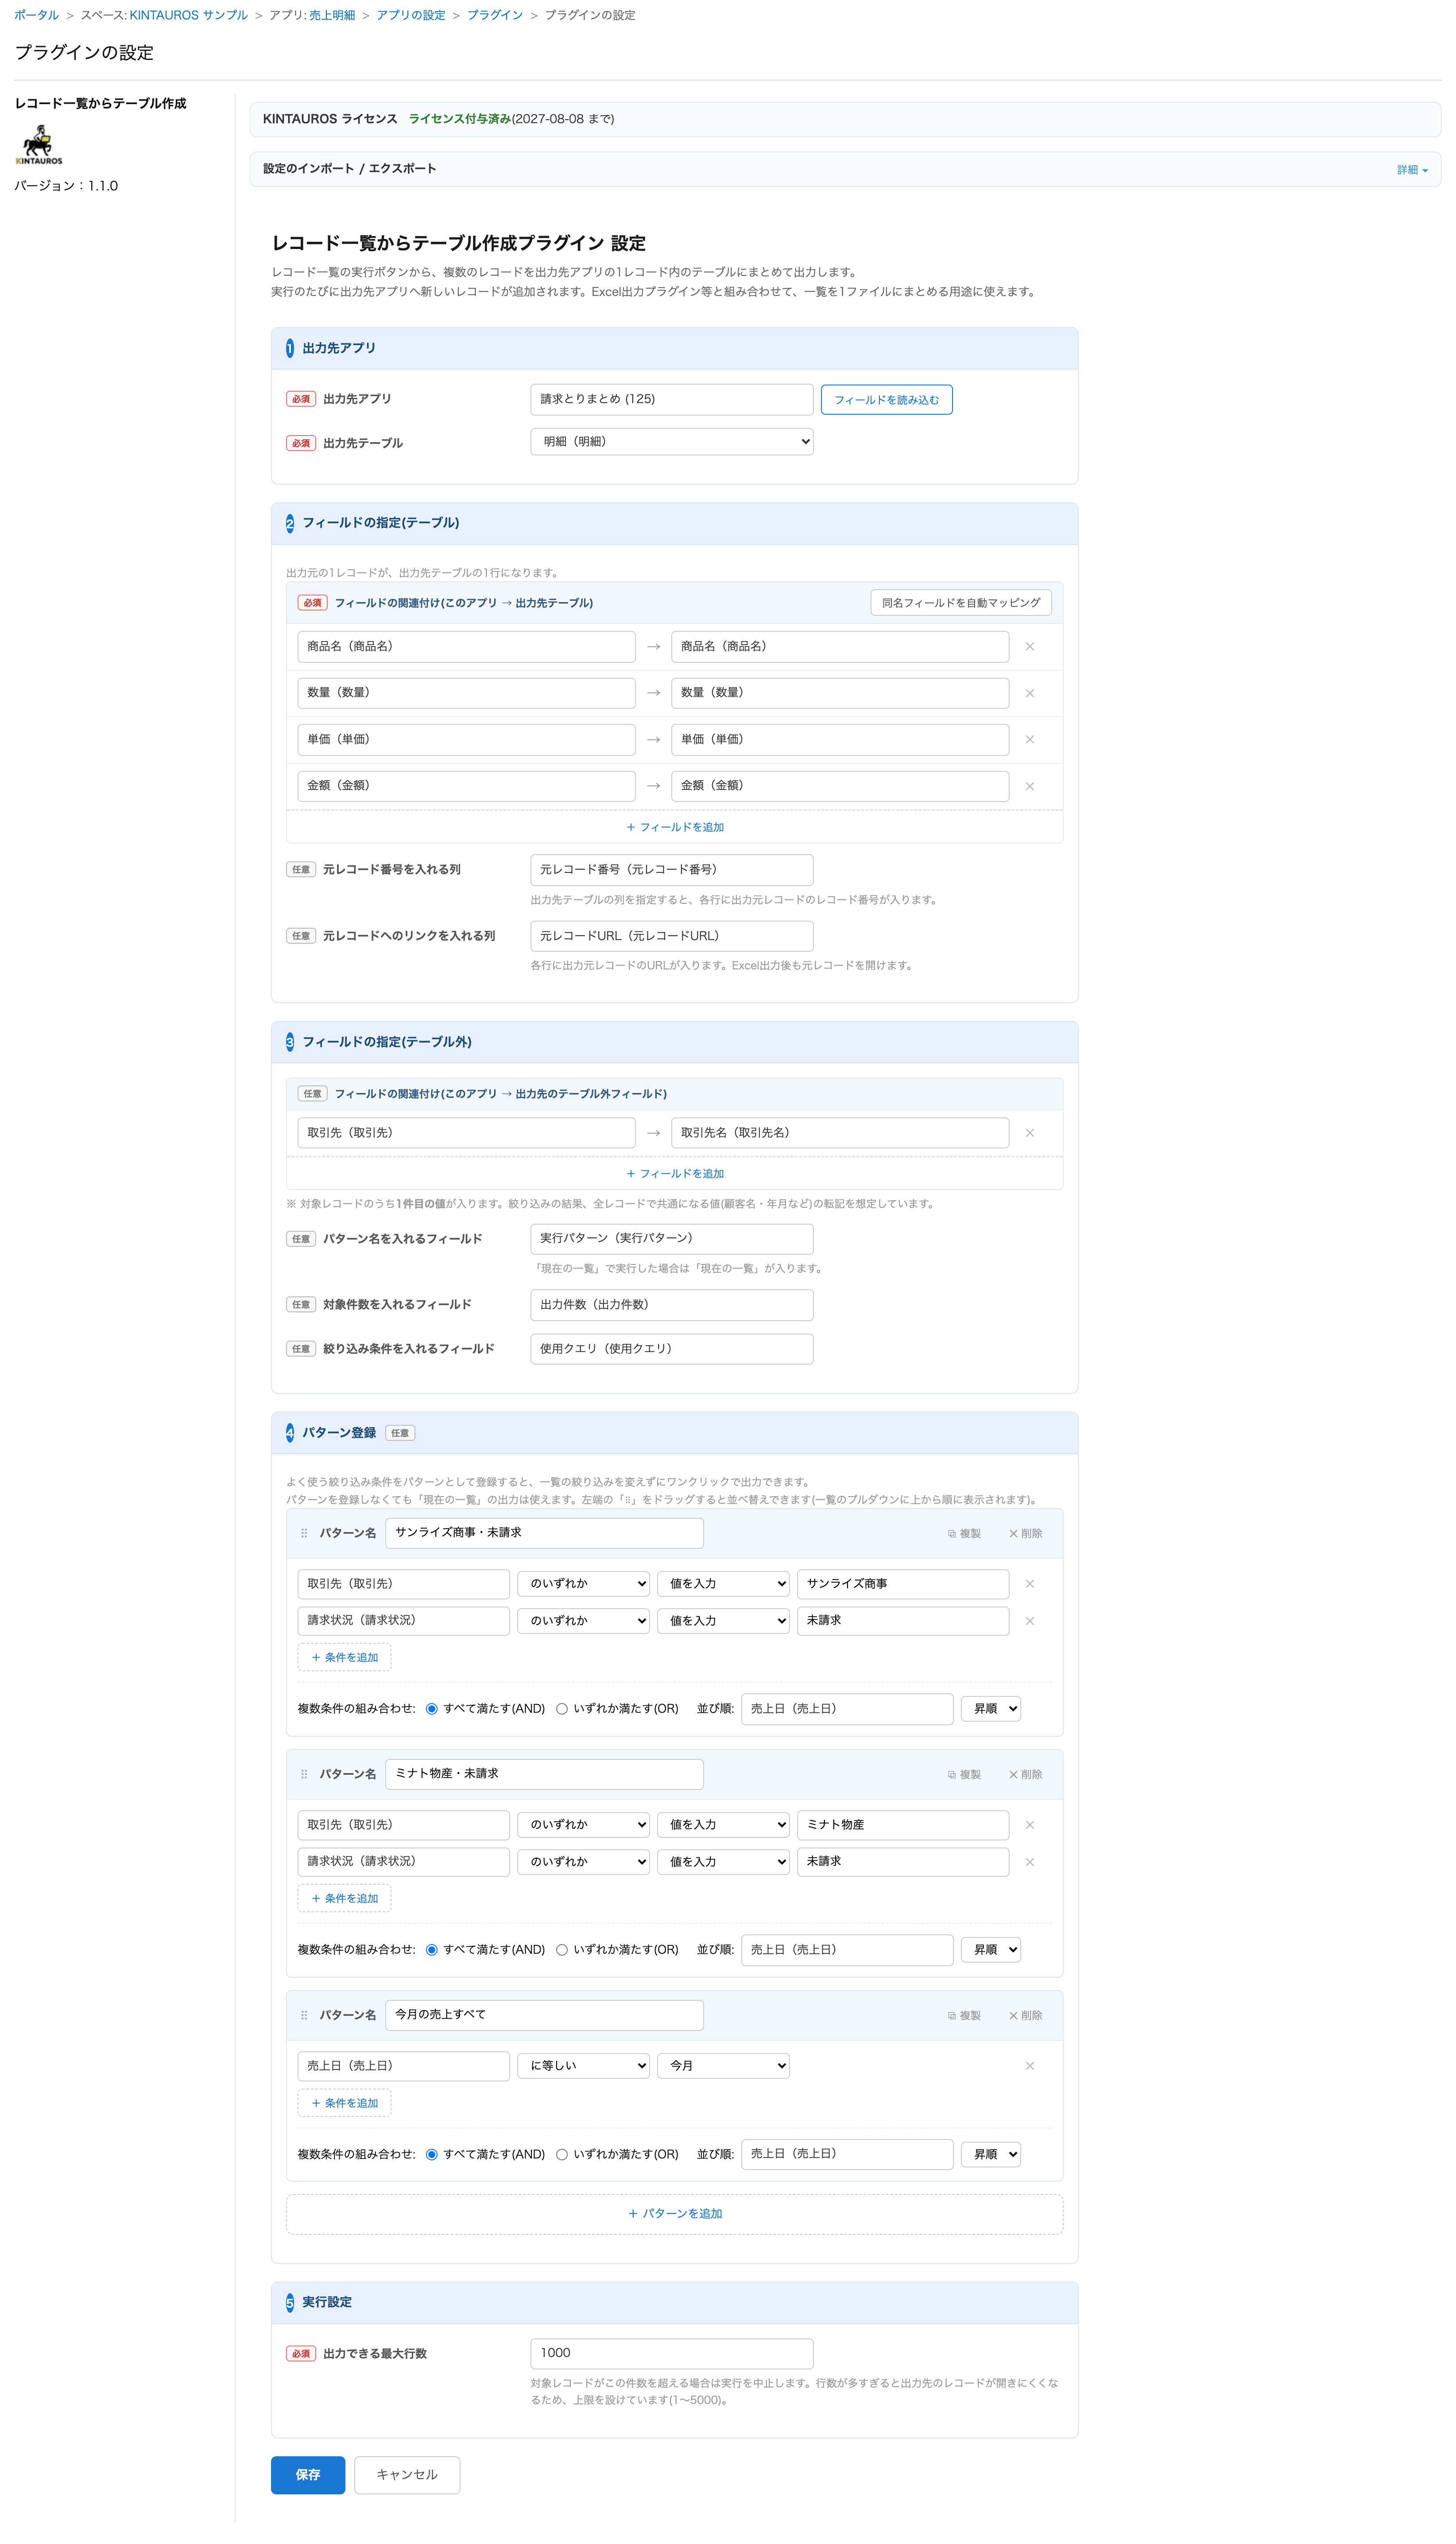1456x2544 pixels.
Task: Click the KINTAUROS plugin logo
Action: pos(39,145)
